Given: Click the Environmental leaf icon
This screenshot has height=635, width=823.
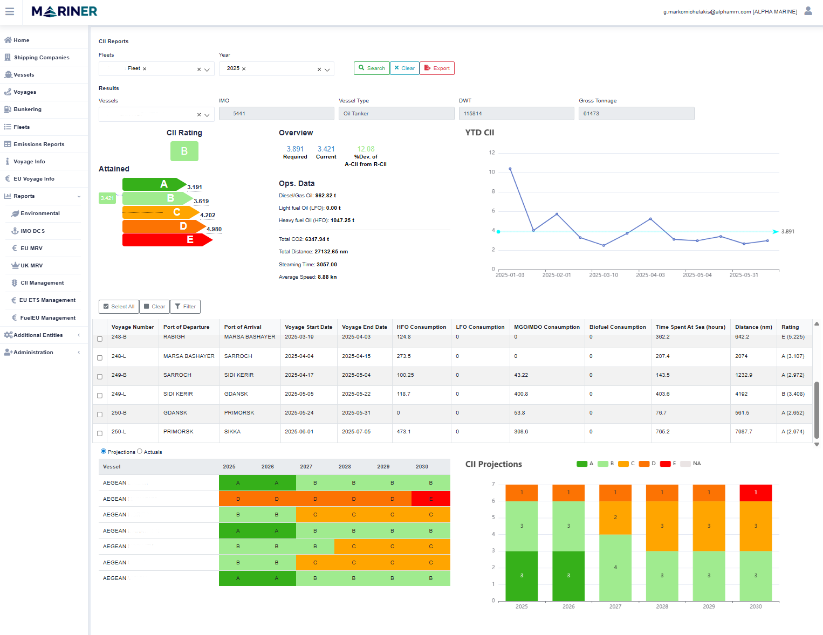Looking at the screenshot, I should click(15, 213).
